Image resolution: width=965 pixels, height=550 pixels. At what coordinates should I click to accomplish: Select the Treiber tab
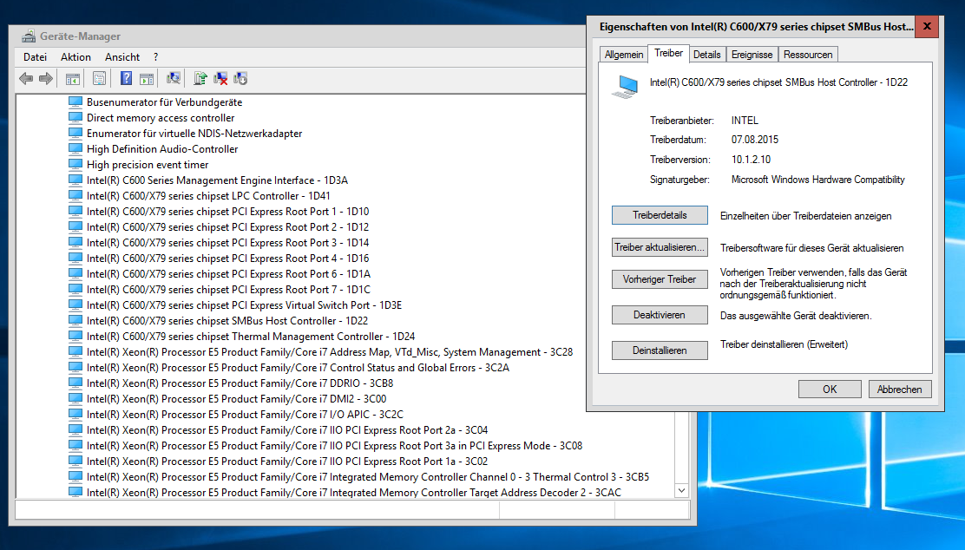668,53
